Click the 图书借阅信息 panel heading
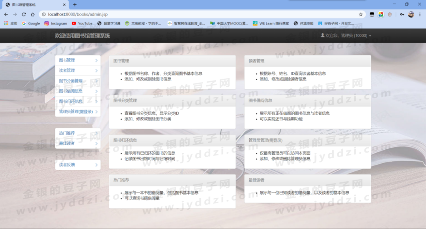The image size is (426, 229). pyautogui.click(x=308, y=101)
